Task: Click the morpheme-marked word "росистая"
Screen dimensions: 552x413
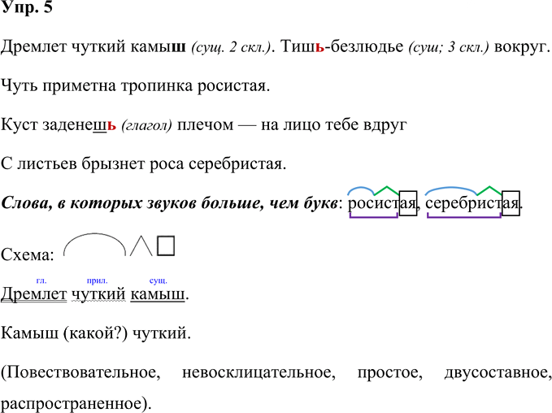Action: point(383,202)
